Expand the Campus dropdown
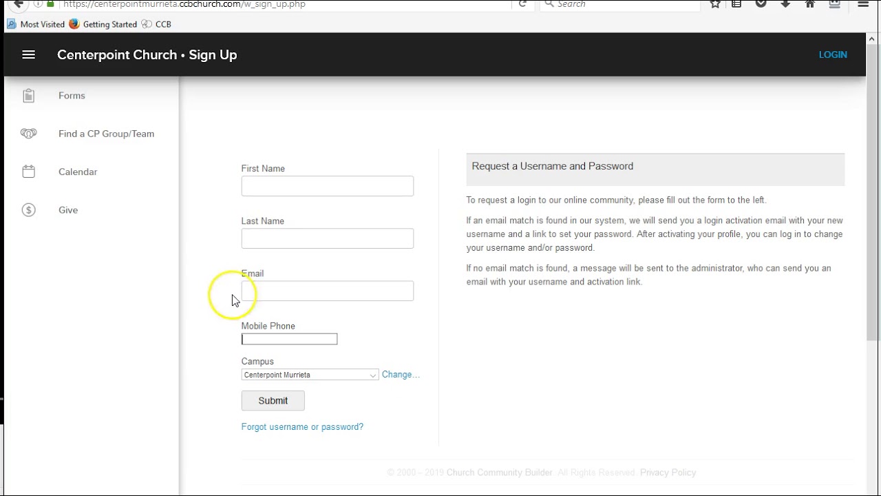 coord(310,375)
